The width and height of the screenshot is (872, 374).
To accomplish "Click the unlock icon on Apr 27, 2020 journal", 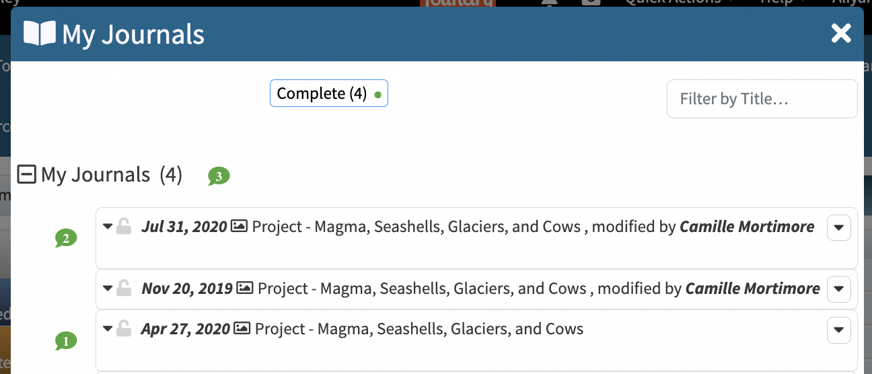I will (x=123, y=329).
